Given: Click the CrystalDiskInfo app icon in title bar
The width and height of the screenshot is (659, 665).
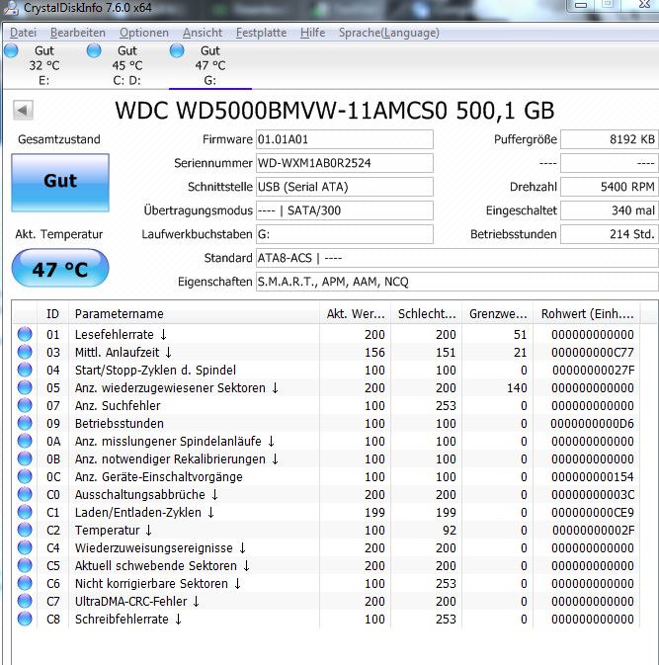Looking at the screenshot, I should [x=10, y=7].
